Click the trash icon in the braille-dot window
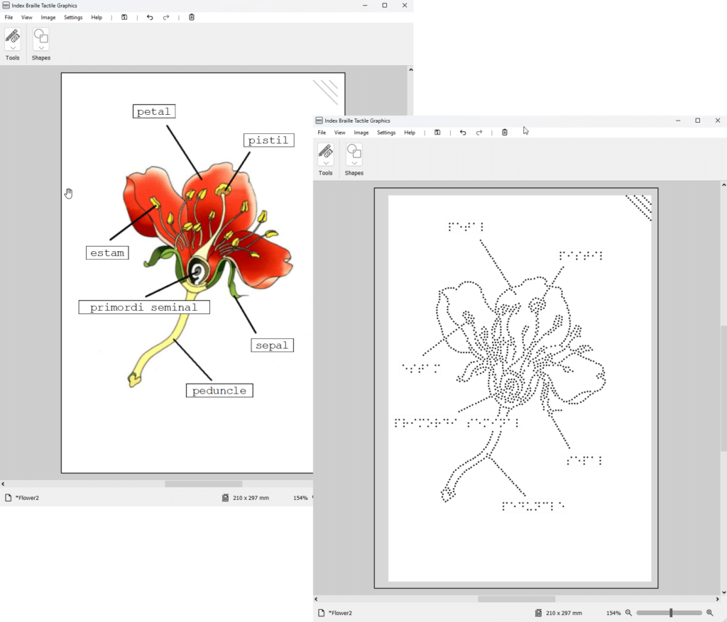This screenshot has height=622, width=727. (x=505, y=133)
